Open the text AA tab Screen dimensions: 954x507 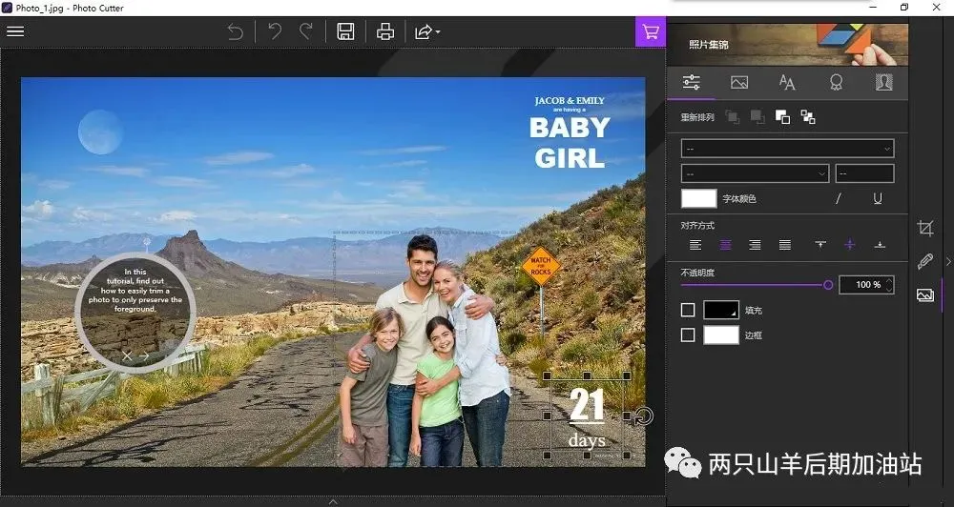point(787,82)
